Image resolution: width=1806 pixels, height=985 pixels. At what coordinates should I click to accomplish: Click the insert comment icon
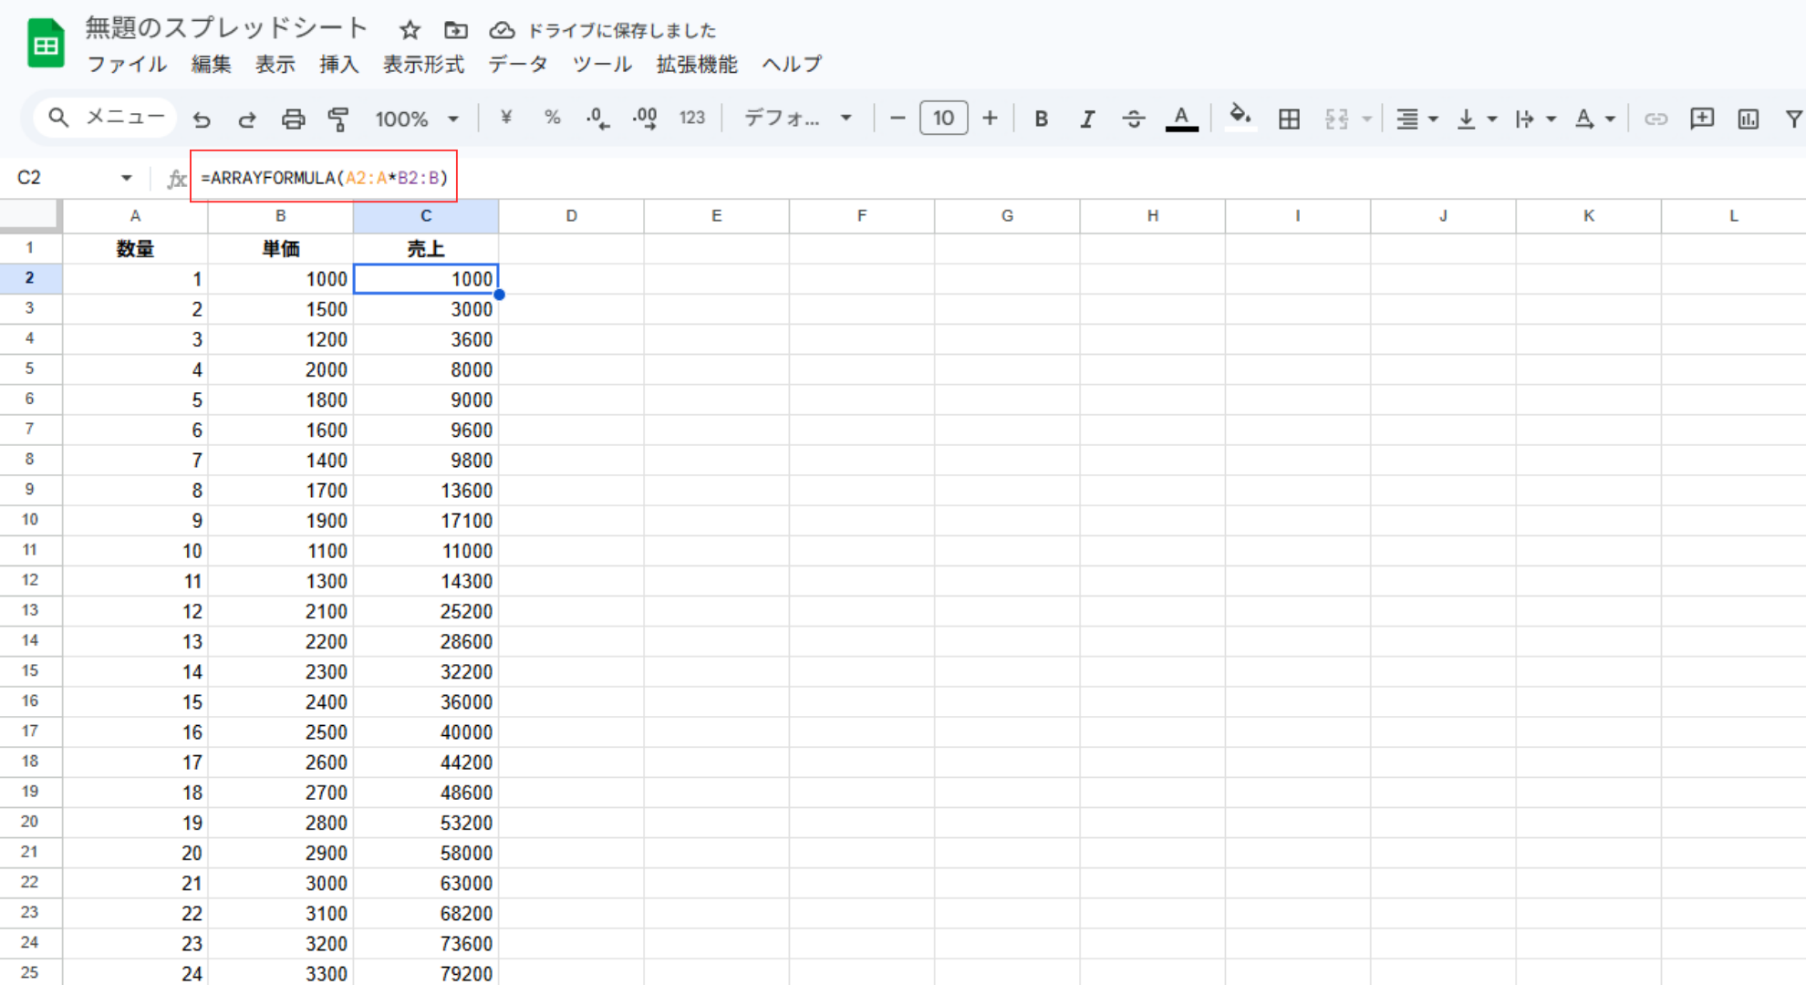(1702, 119)
